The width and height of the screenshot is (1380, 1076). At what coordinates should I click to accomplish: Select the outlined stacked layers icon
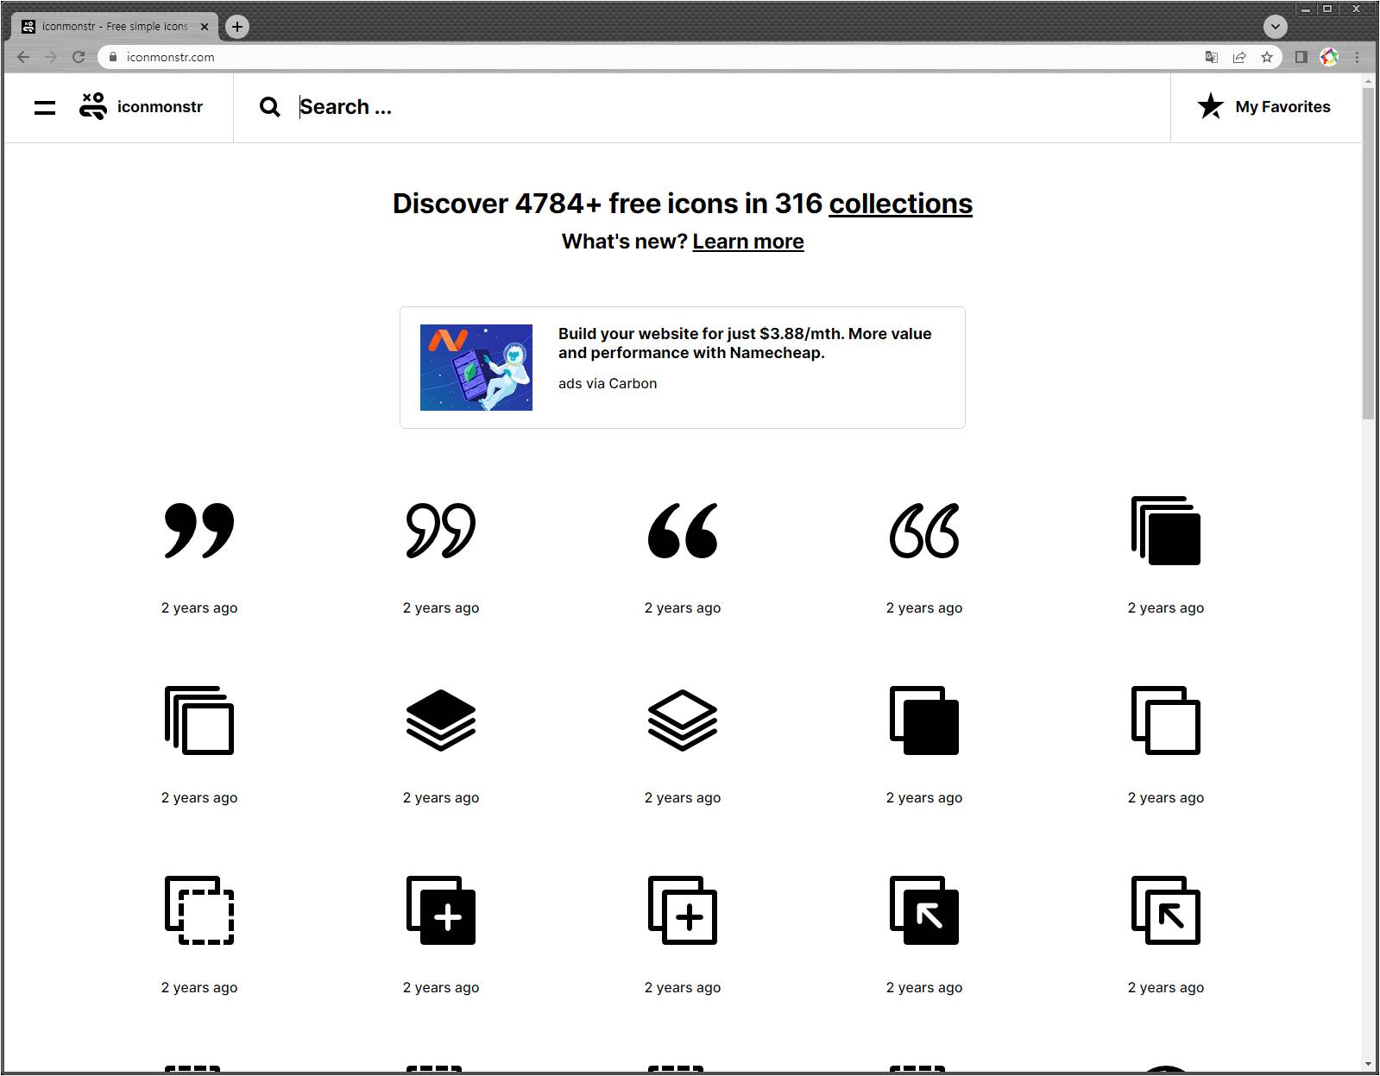(x=683, y=720)
